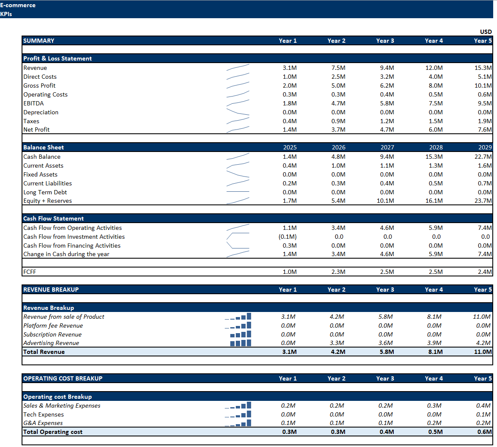Click the REVENUE BREAKUP section header
Screen dimensions: 497x447
51,290
